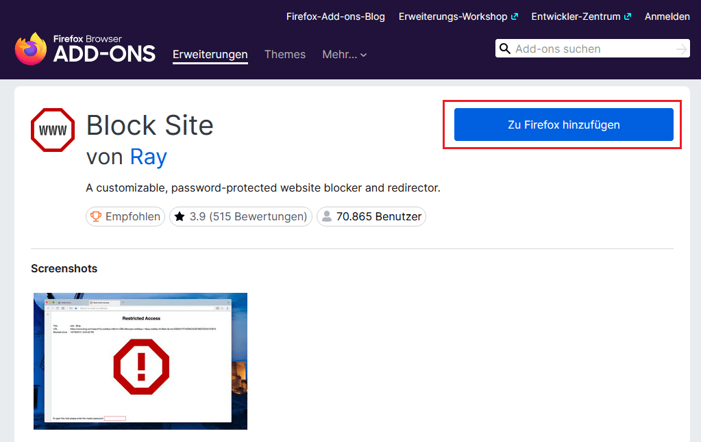Open Ray's author profile
Screen dimensions: 701x442
pos(149,157)
